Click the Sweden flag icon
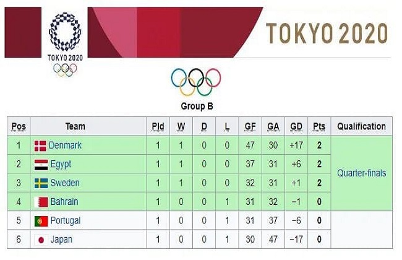The height and width of the screenshot is (260, 402). point(41,183)
